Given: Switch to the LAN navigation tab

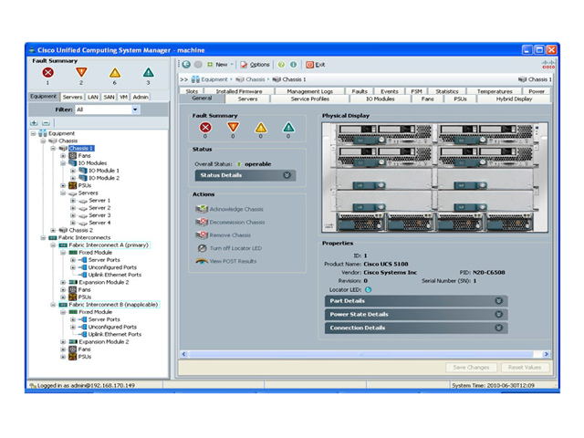Looking at the screenshot, I should (x=93, y=97).
